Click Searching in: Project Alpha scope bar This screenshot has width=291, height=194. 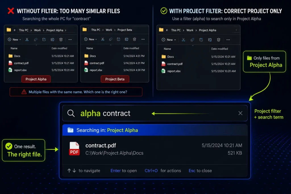coord(155,130)
